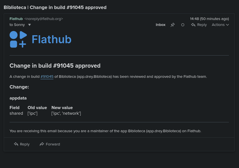Click the blue Flathub wordmark text

click(51, 39)
